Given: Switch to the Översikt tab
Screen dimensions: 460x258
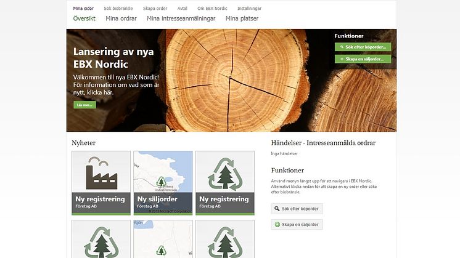Looking at the screenshot, I should coord(84,18).
